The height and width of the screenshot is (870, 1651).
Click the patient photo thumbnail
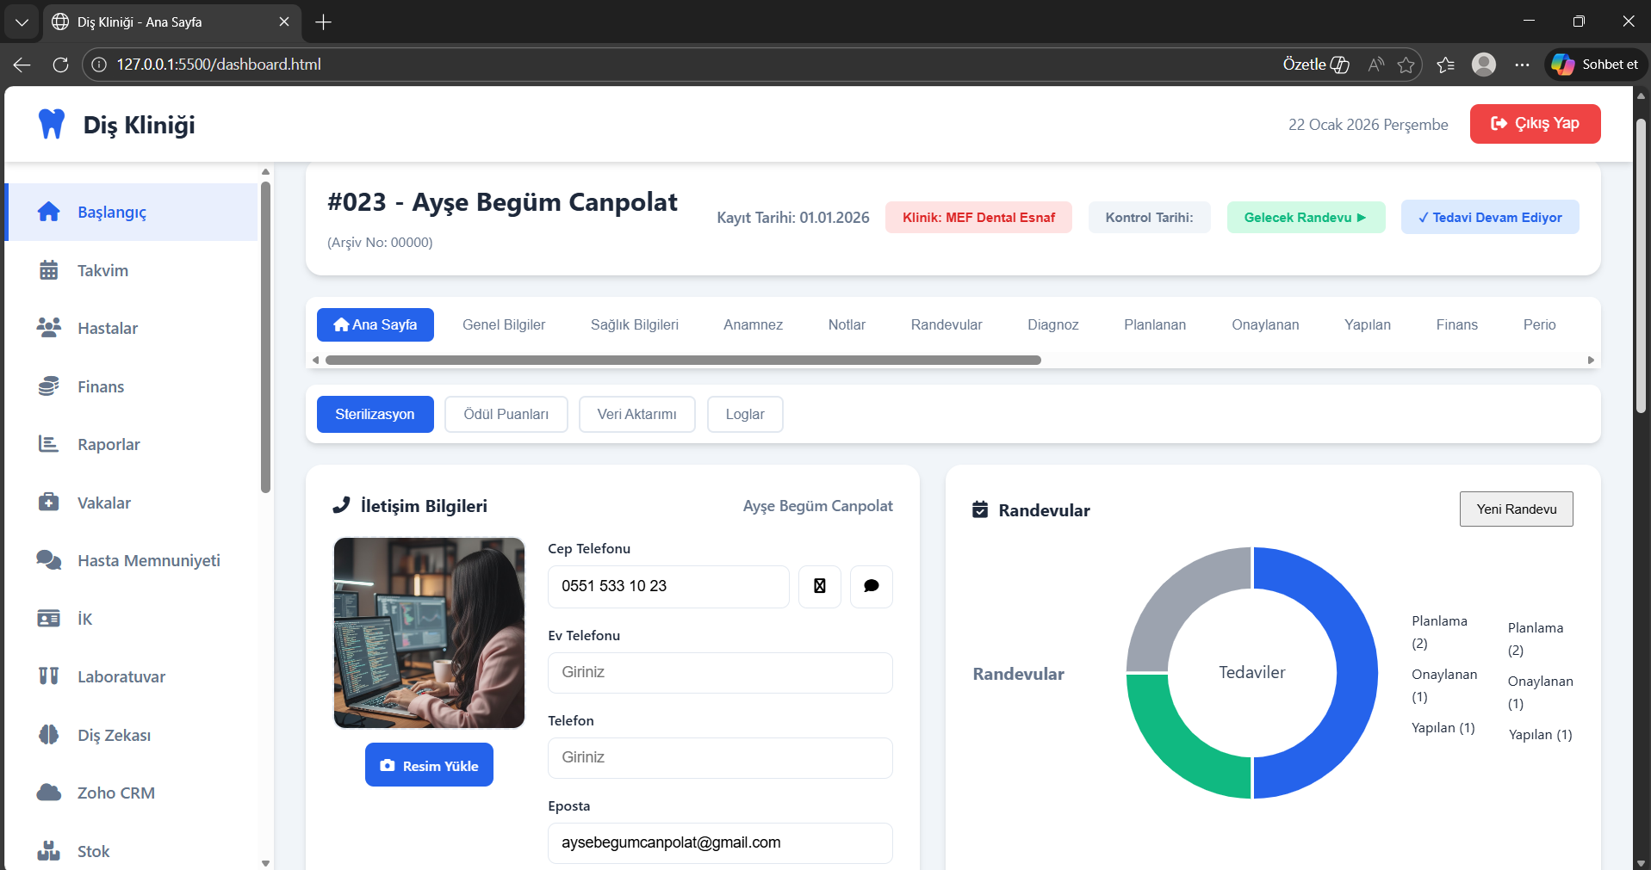[429, 632]
